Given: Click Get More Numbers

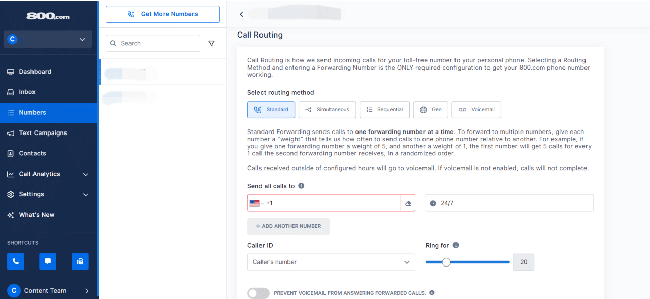Looking at the screenshot, I should (162, 14).
